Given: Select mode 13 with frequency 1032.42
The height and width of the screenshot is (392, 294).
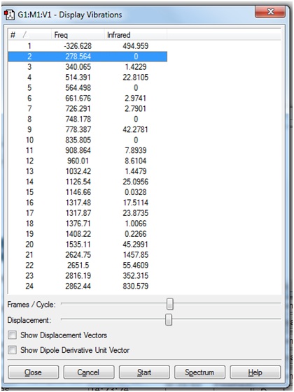Looking at the screenshot, I should click(87, 171).
